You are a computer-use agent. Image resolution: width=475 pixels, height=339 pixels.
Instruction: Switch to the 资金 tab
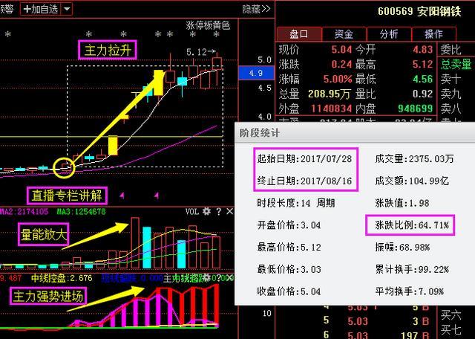344,34
